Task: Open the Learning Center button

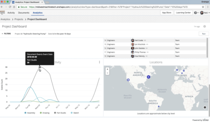Action: click(x=183, y=13)
